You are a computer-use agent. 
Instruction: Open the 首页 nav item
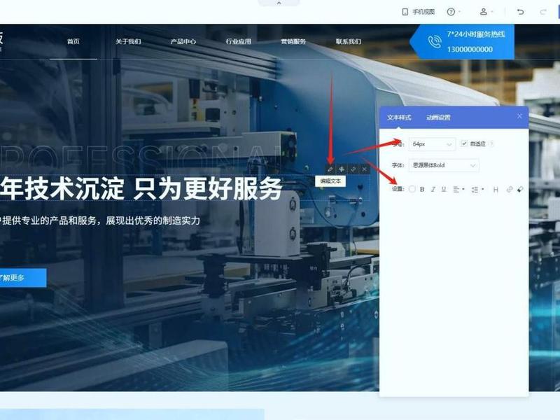tap(73, 41)
